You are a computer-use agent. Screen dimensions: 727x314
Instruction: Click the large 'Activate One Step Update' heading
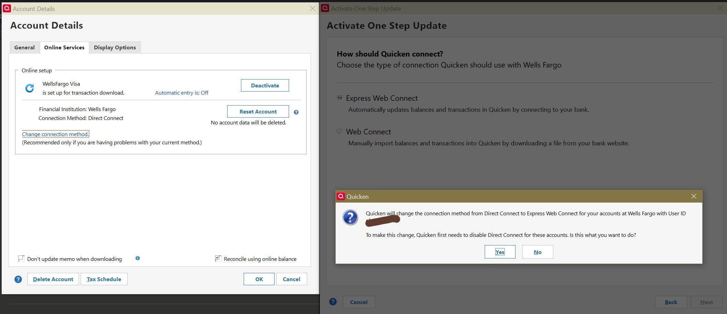click(x=386, y=26)
